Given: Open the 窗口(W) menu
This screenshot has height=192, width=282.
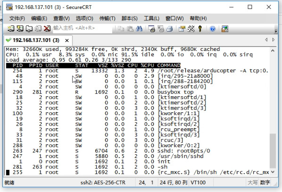Looking at the screenshot, I should point(174,18).
